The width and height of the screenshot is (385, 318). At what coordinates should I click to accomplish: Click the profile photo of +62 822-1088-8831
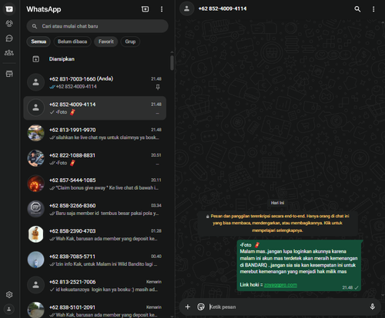click(35, 158)
